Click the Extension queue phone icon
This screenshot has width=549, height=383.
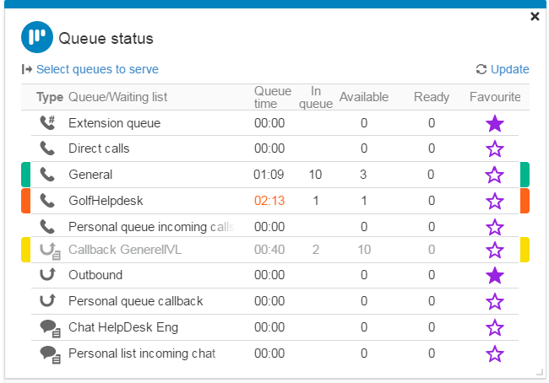(x=47, y=123)
